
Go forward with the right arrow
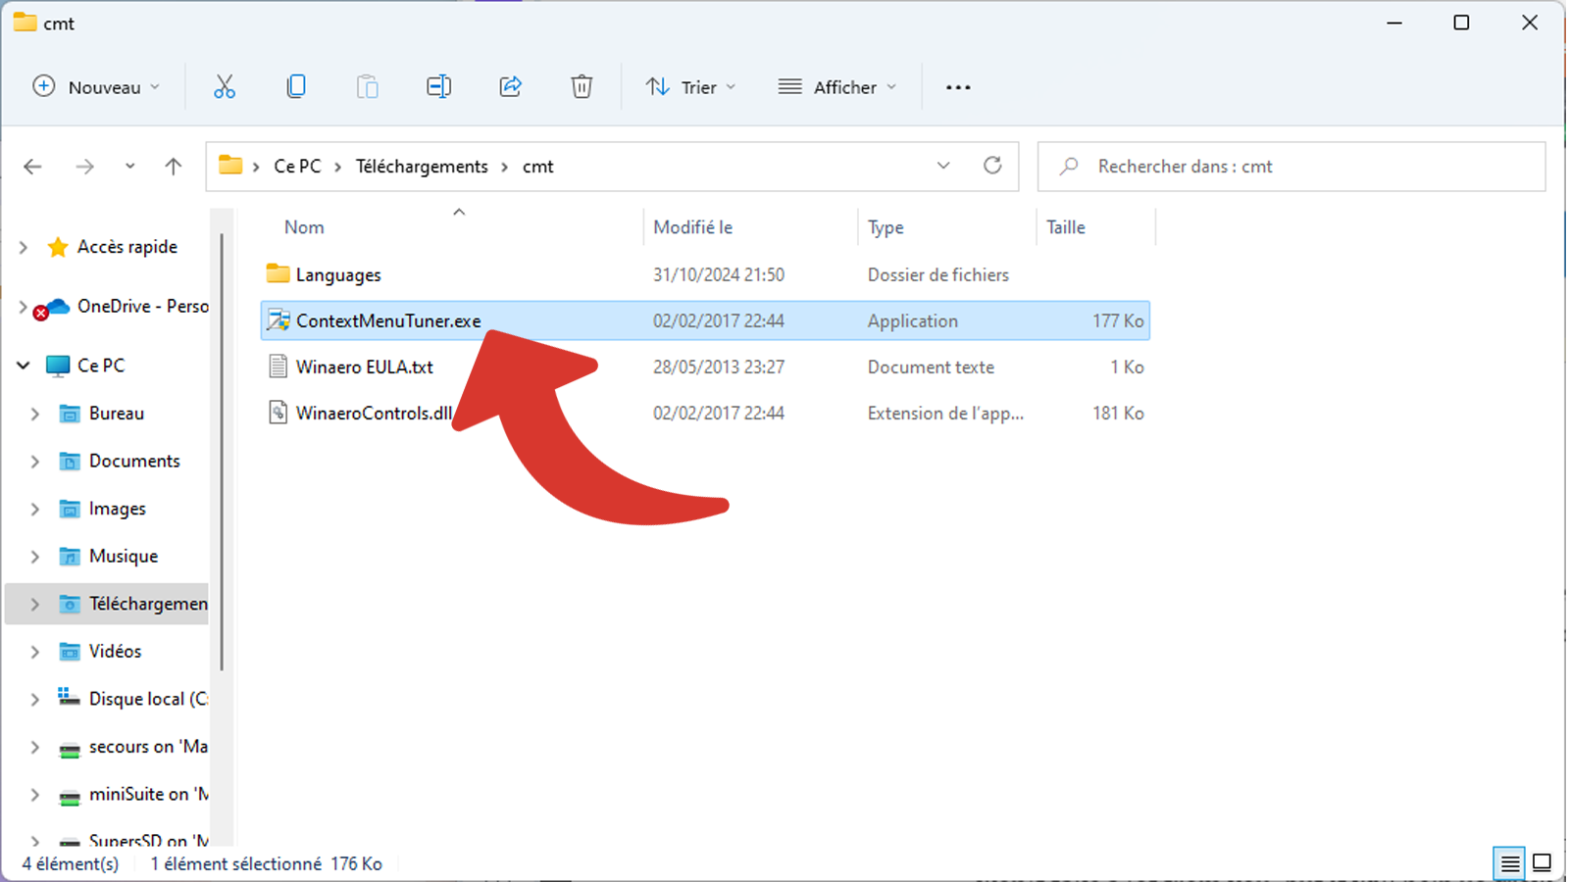(85, 167)
